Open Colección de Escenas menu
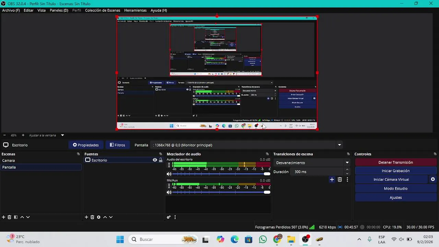Screen dimensions: 439x247 (103, 10)
